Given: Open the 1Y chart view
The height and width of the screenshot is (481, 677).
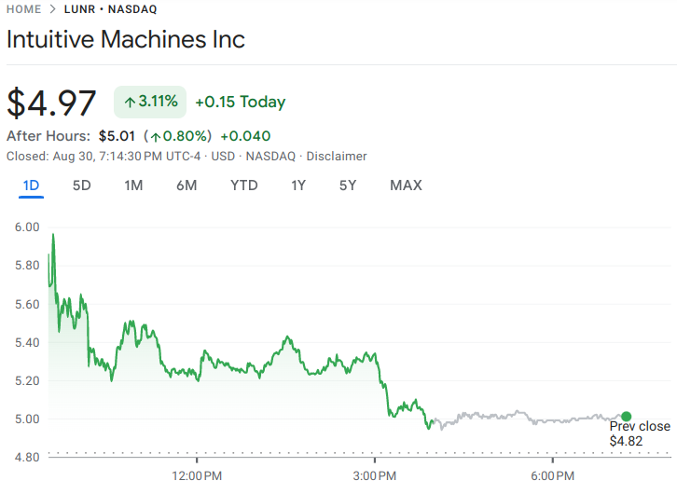Looking at the screenshot, I should [x=298, y=186].
